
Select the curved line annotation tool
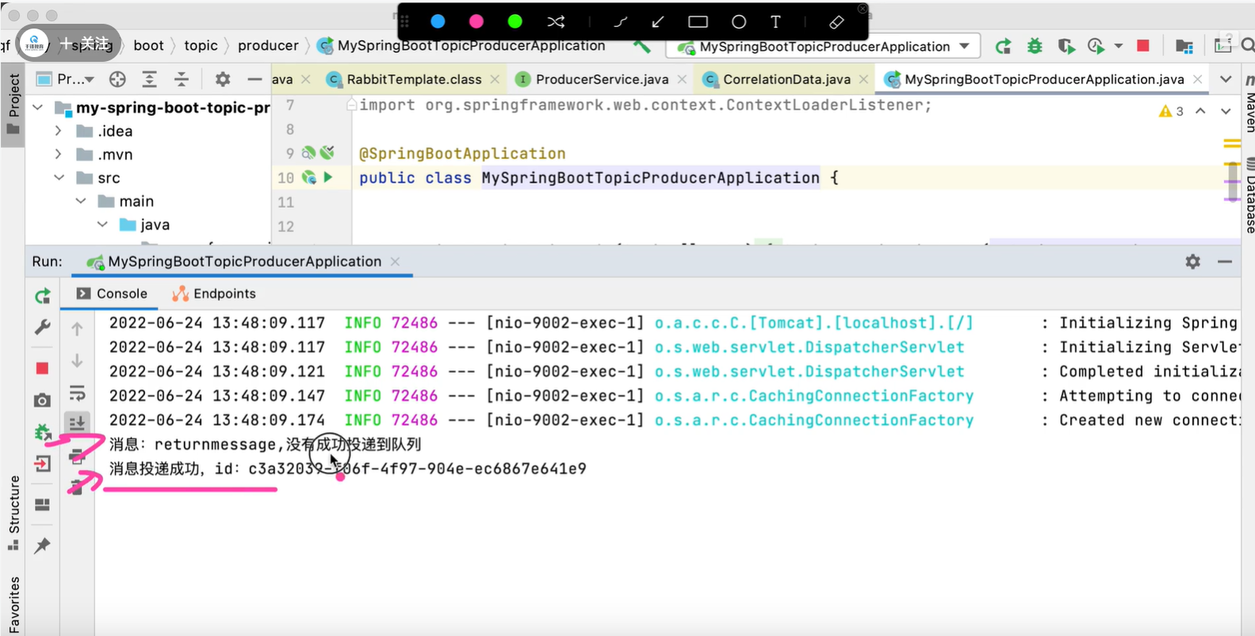click(620, 22)
